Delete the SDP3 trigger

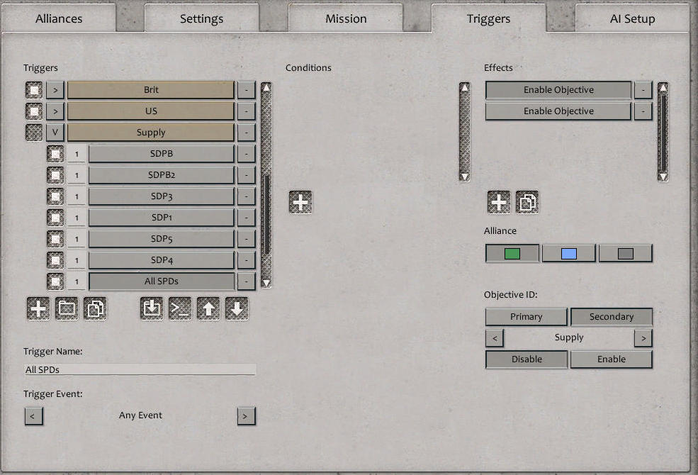coord(246,196)
